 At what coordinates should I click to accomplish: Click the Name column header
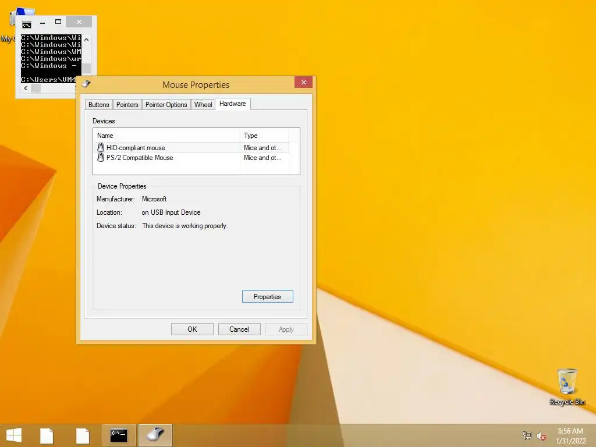click(x=166, y=136)
